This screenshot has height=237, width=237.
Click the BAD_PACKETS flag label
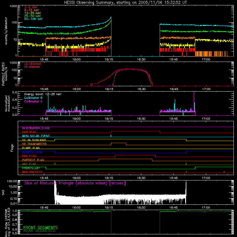click(x=32, y=172)
